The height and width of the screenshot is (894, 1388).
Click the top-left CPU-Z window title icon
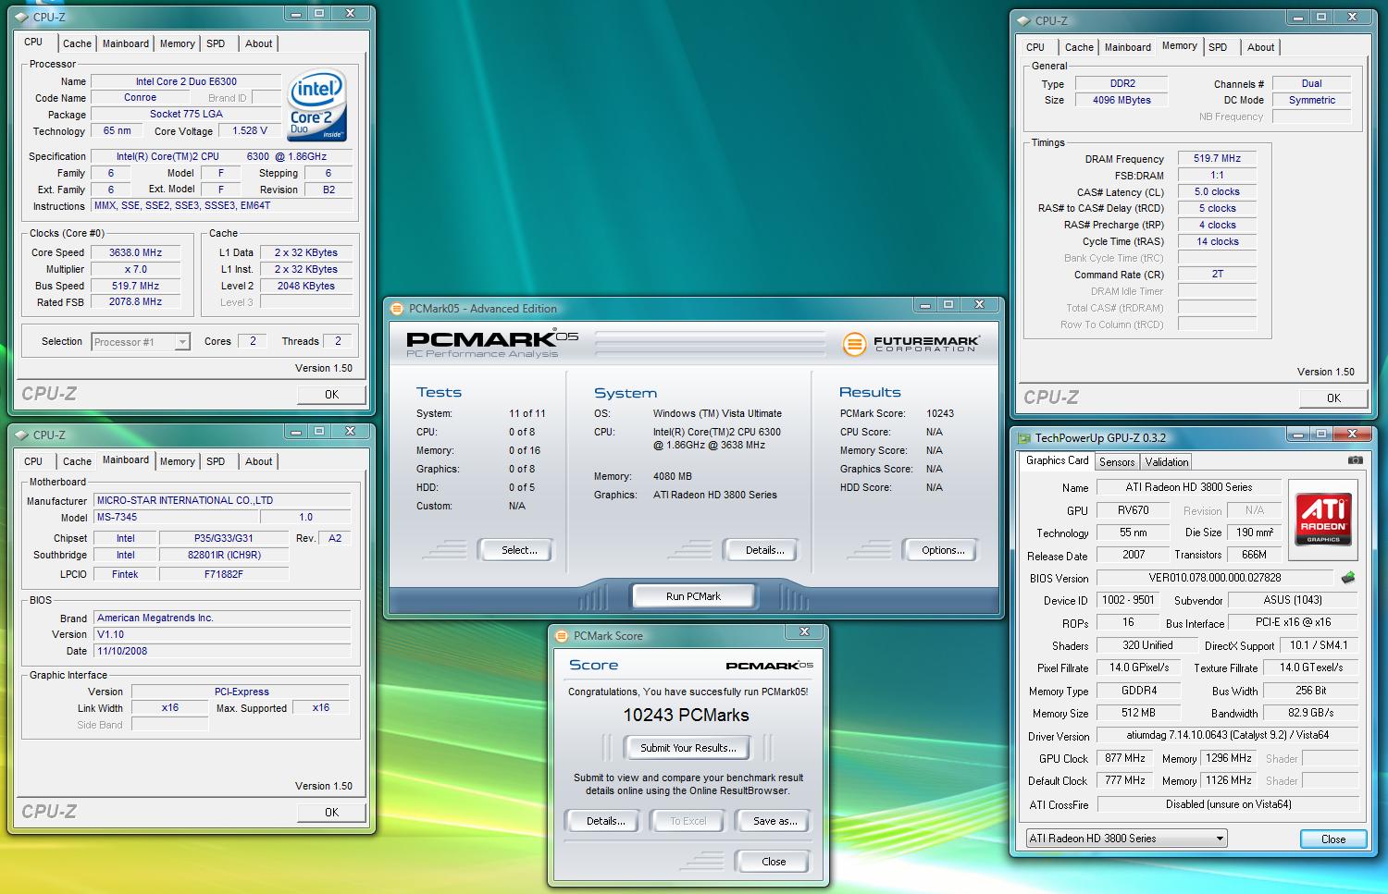coord(21,17)
